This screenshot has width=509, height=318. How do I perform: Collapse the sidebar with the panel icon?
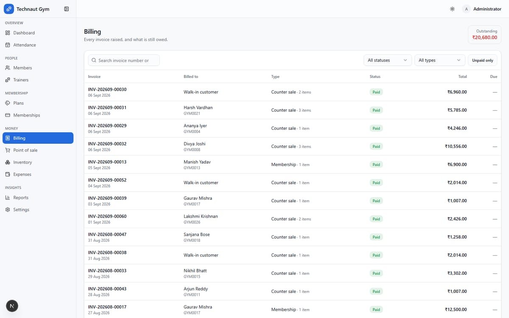pyautogui.click(x=67, y=9)
